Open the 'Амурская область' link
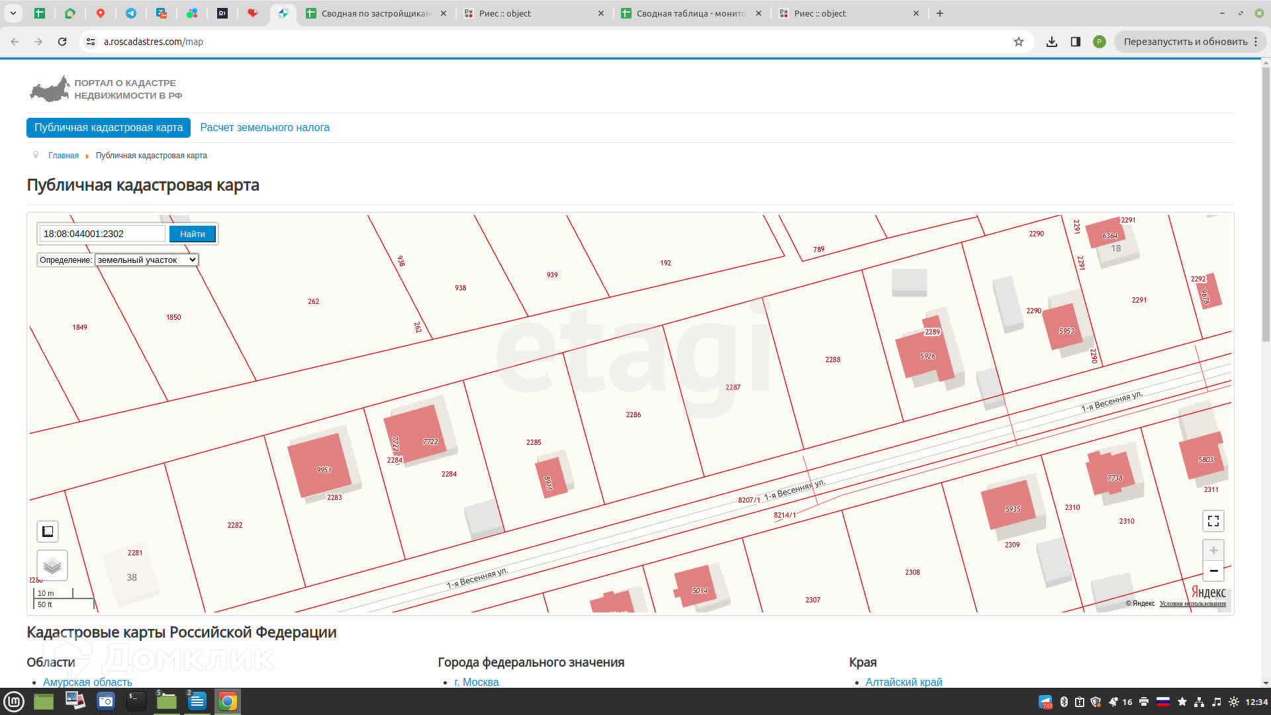This screenshot has width=1271, height=715. 87,681
